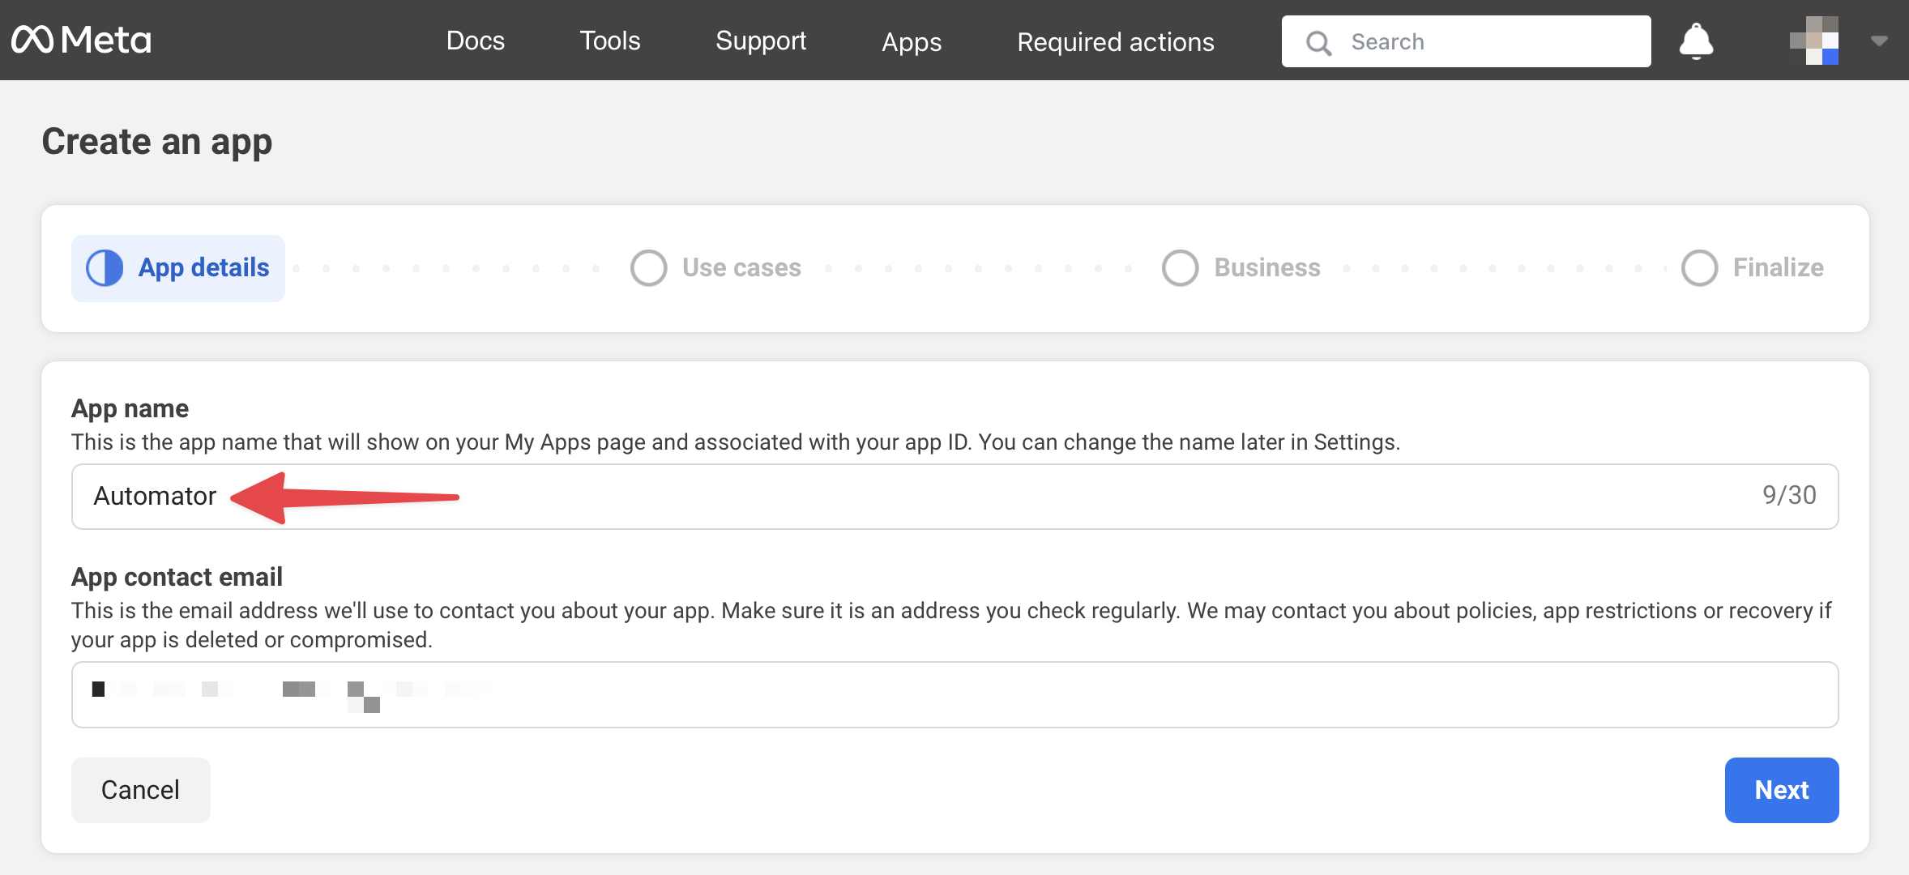Click the half-filled App details step icon
The height and width of the screenshot is (875, 1909).
pos(105,268)
